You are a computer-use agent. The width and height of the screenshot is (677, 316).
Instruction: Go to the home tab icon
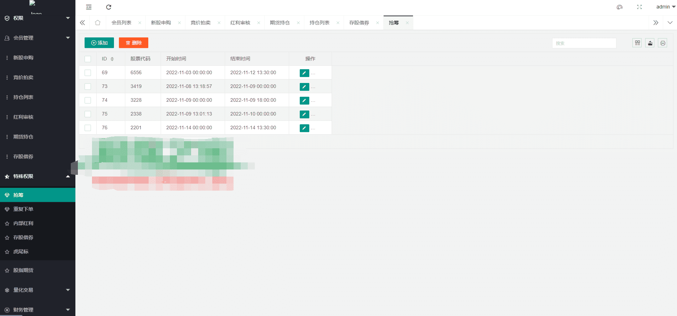[x=98, y=23]
